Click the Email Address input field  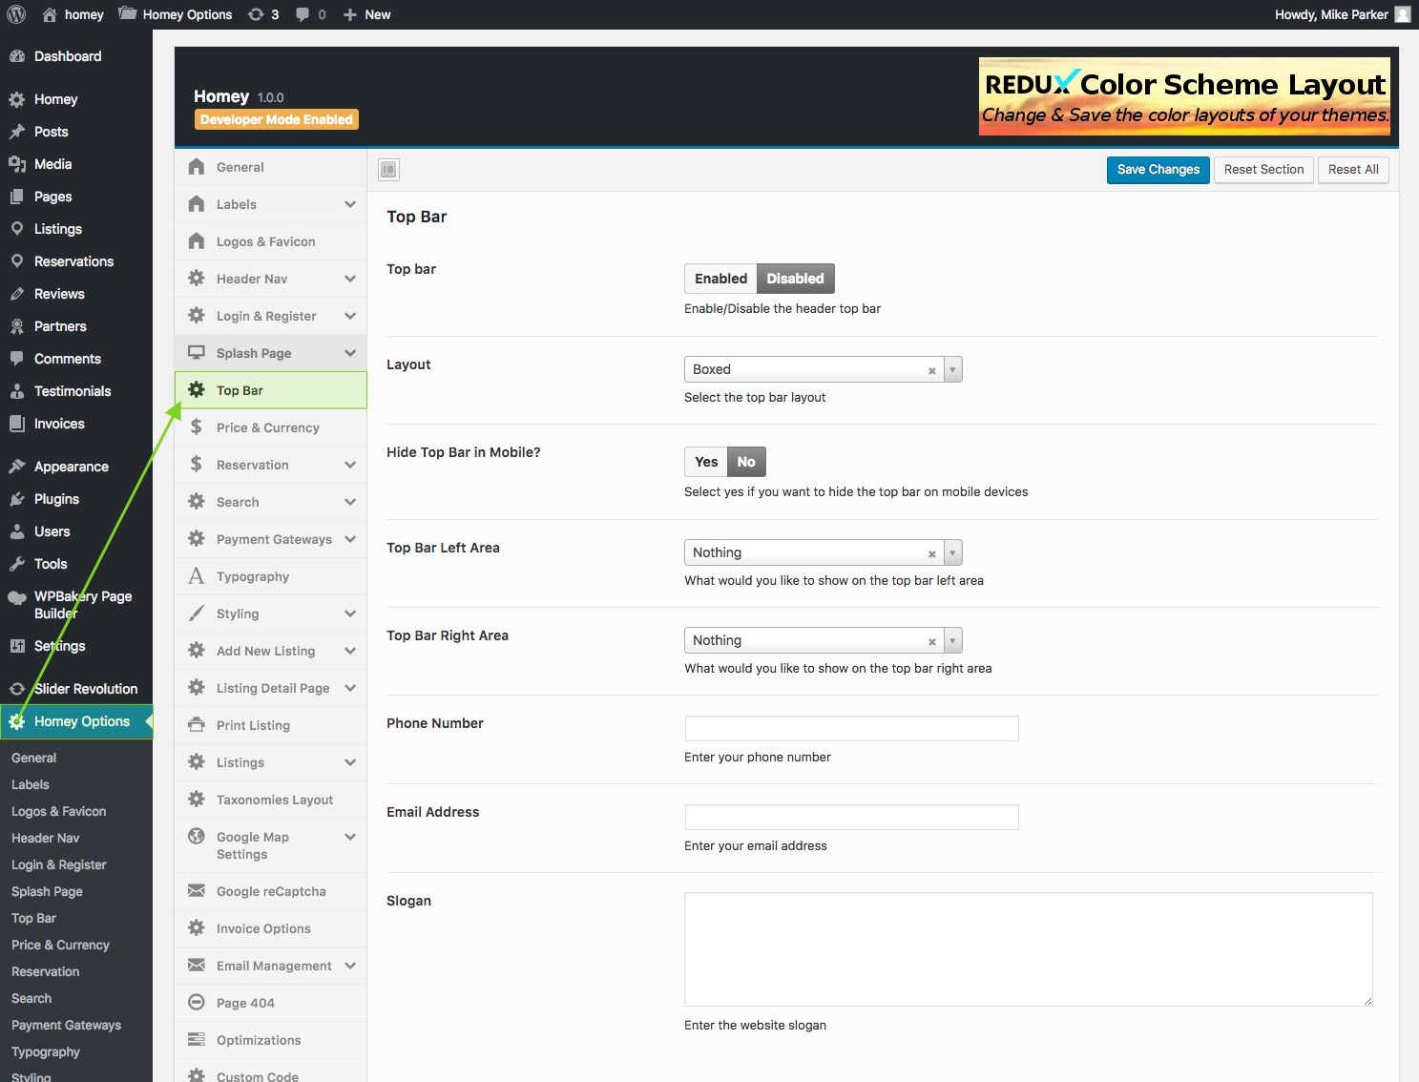[x=851, y=817]
